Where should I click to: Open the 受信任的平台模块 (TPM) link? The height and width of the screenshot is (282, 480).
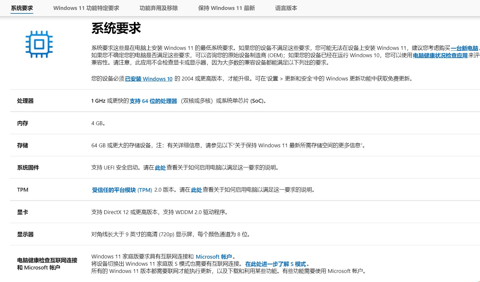[x=122, y=190]
